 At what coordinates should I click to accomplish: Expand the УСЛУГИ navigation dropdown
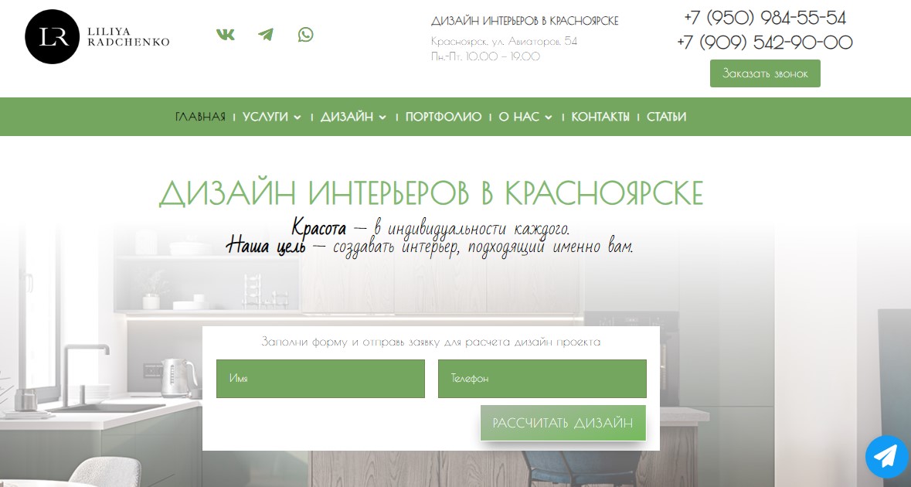[x=266, y=117]
